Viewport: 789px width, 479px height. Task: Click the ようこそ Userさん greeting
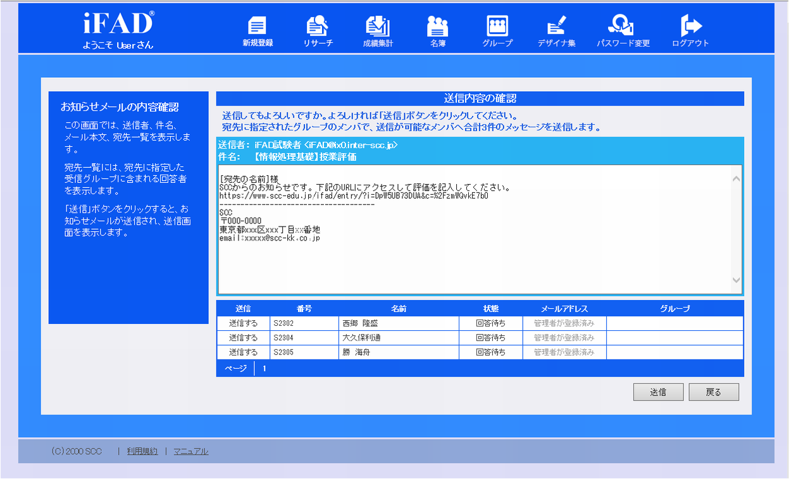[x=118, y=45]
